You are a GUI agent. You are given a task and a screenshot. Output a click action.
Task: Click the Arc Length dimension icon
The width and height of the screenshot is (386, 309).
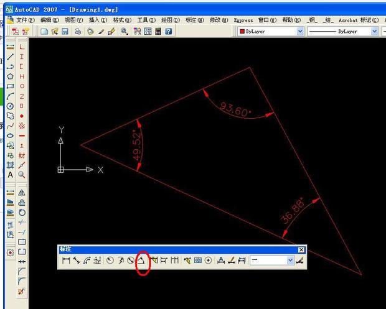87,261
